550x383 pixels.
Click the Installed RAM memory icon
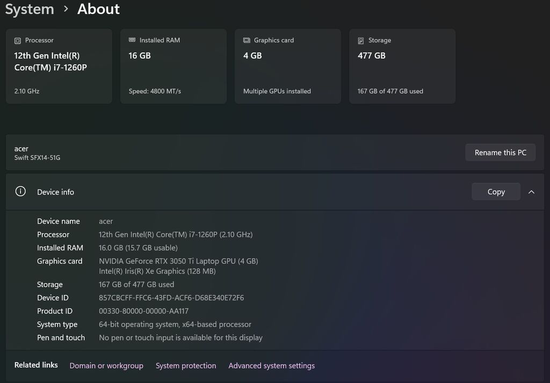(132, 40)
